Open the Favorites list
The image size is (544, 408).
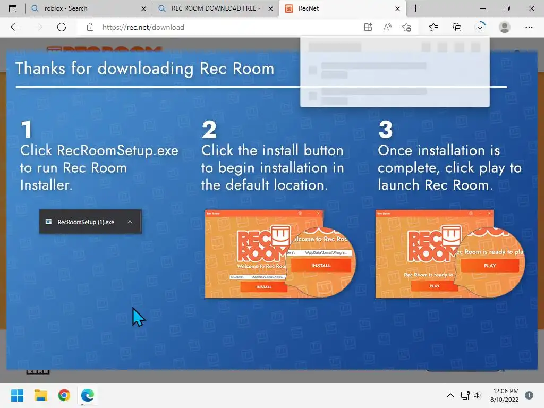[433, 27]
